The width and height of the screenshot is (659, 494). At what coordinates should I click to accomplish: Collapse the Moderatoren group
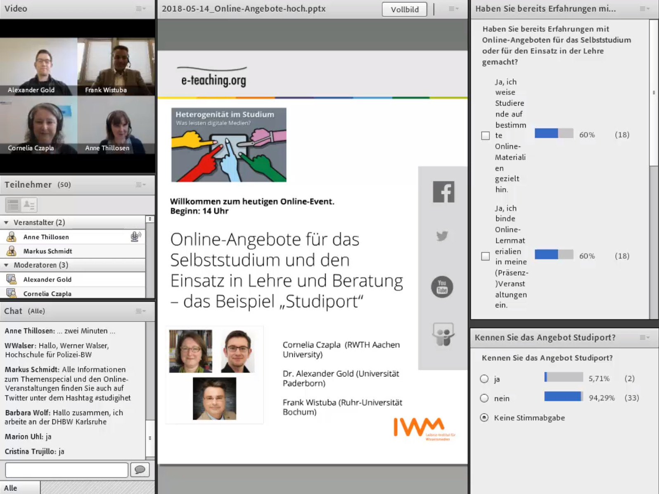[x=6, y=265]
